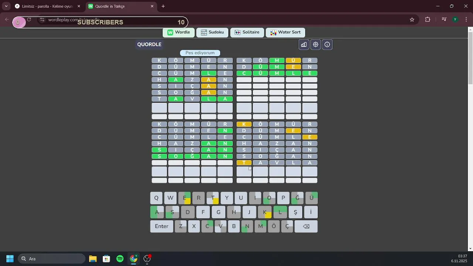Viewport: 473px width, 266px height.
Task: Tap the Ğ key on the keyboard
Action: (x=297, y=198)
